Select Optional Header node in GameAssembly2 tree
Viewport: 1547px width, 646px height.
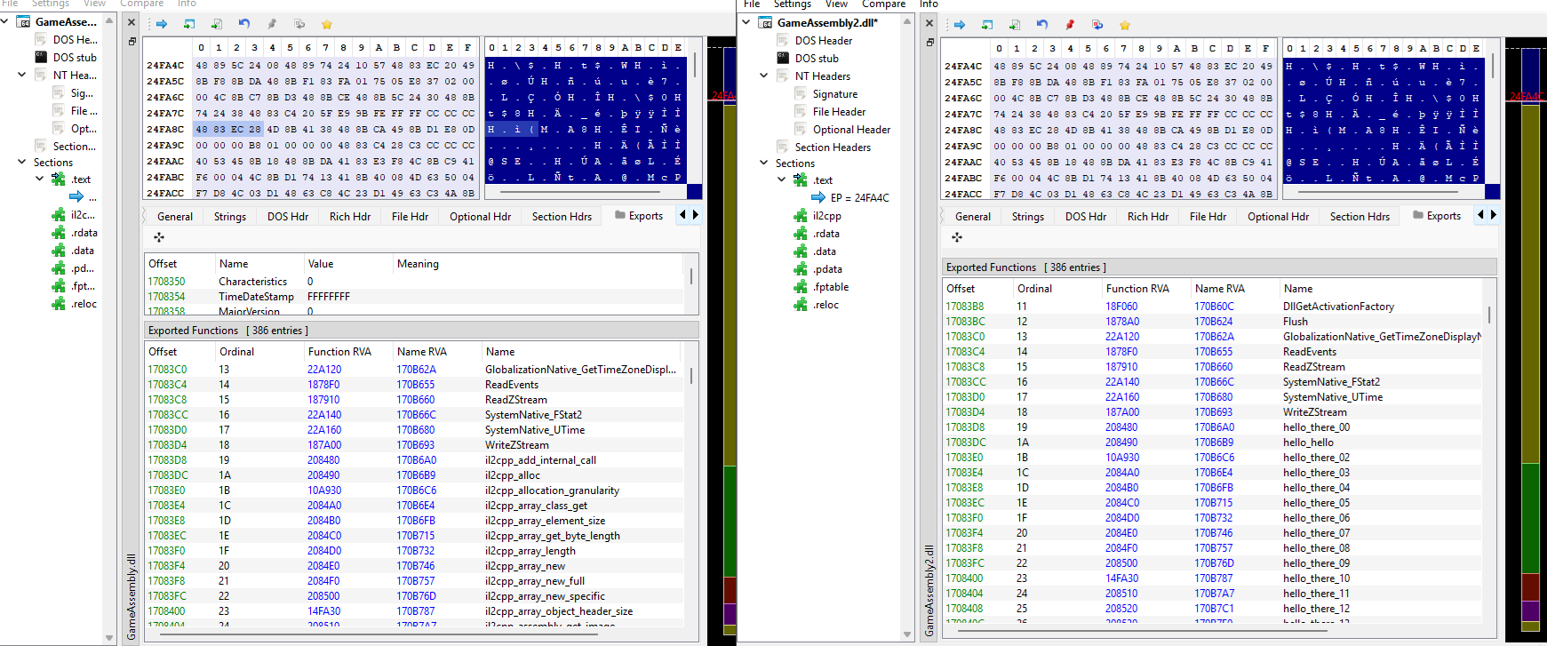(851, 130)
